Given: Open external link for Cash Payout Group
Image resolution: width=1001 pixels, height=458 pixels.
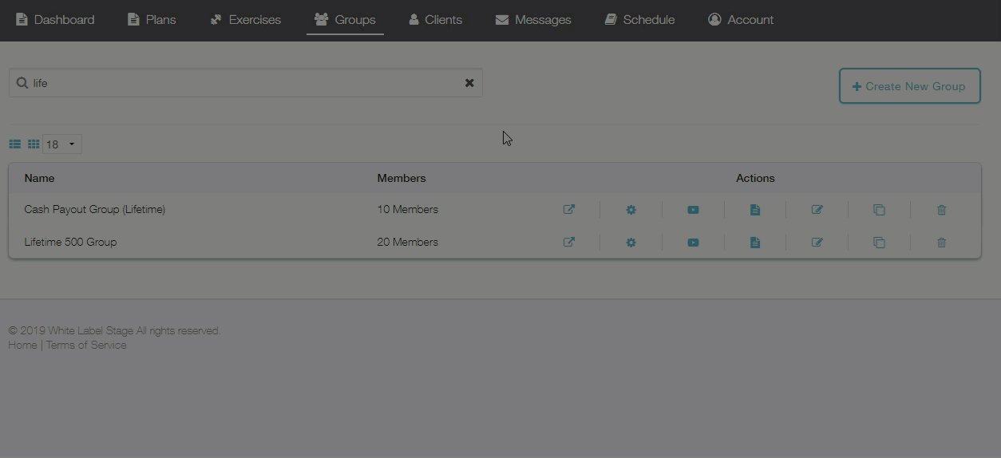Looking at the screenshot, I should point(569,210).
